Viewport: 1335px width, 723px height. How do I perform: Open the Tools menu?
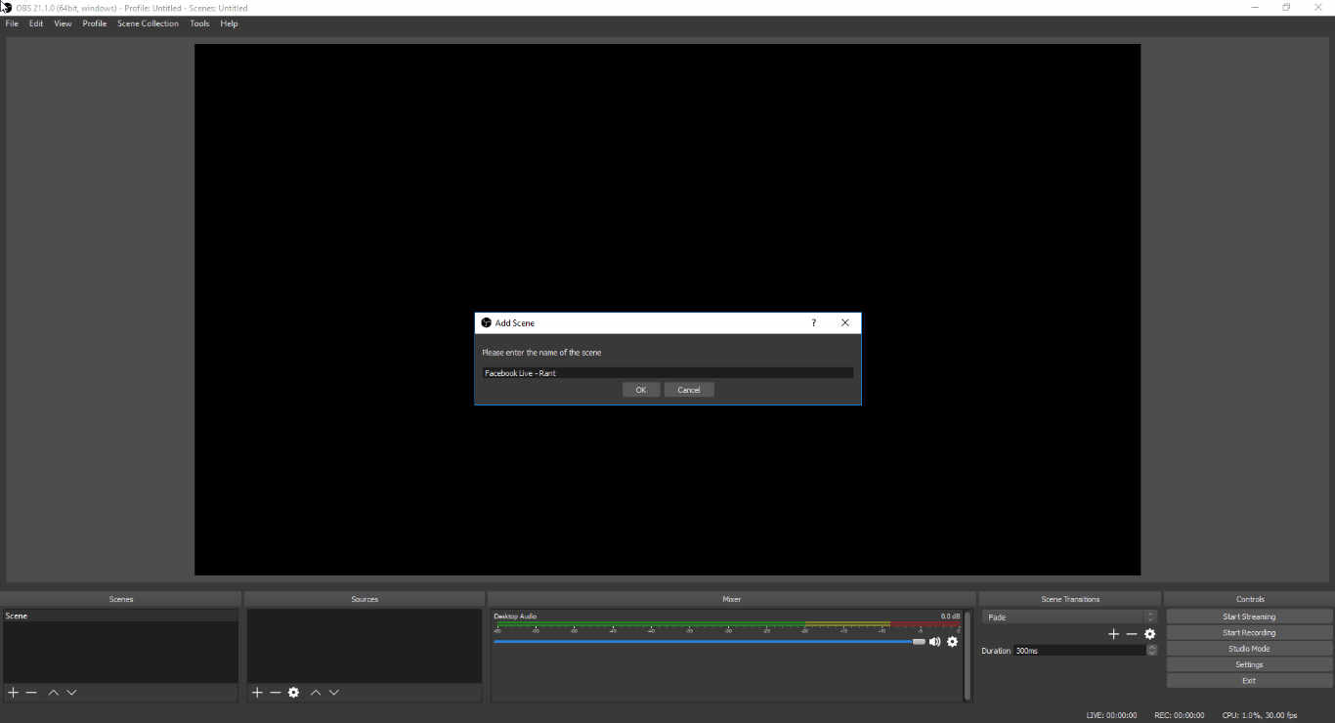click(x=199, y=23)
